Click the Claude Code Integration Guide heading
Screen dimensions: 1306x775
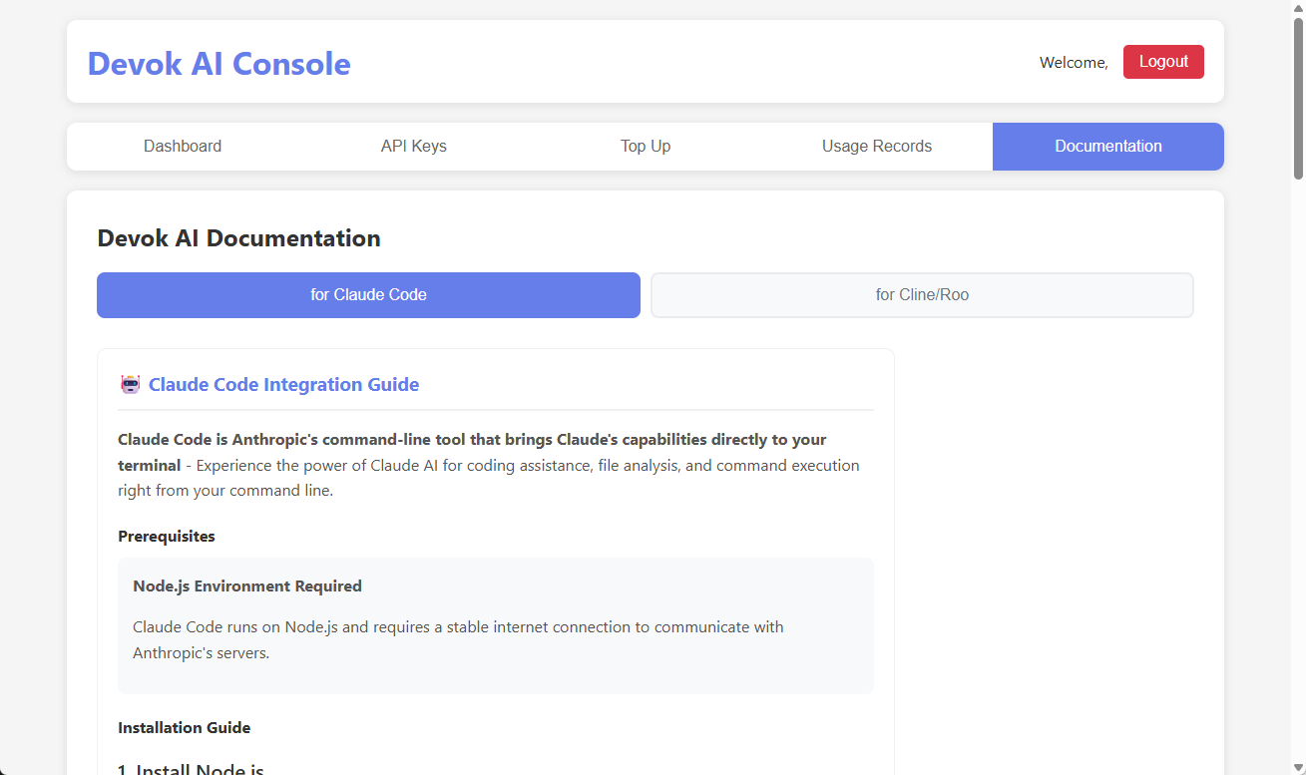pos(283,385)
